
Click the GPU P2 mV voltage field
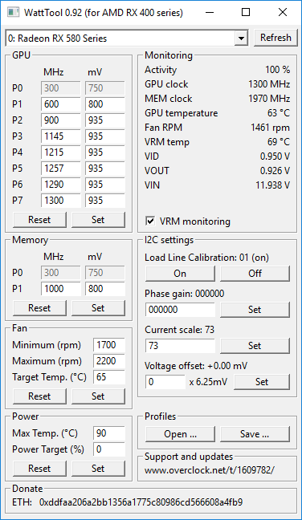coord(105,120)
